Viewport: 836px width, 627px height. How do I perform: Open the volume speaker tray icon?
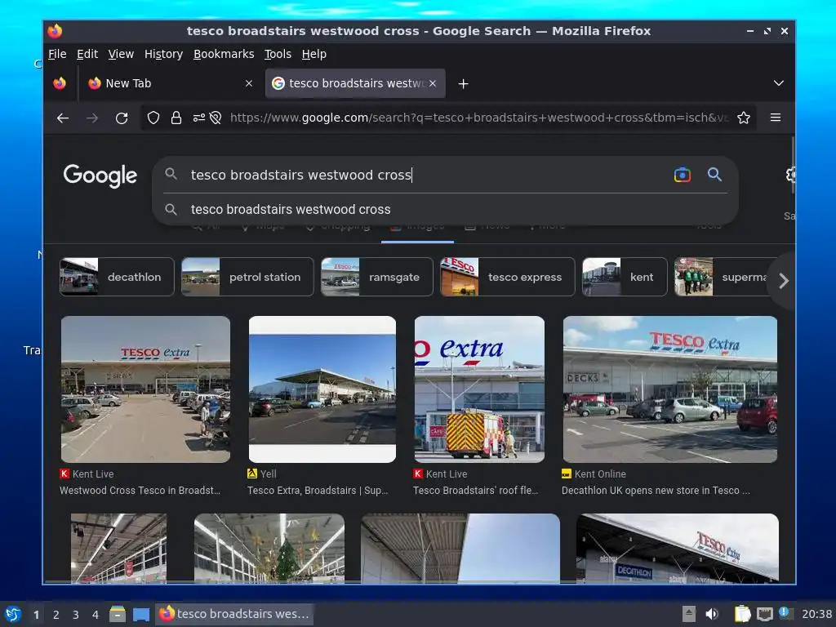coord(712,614)
